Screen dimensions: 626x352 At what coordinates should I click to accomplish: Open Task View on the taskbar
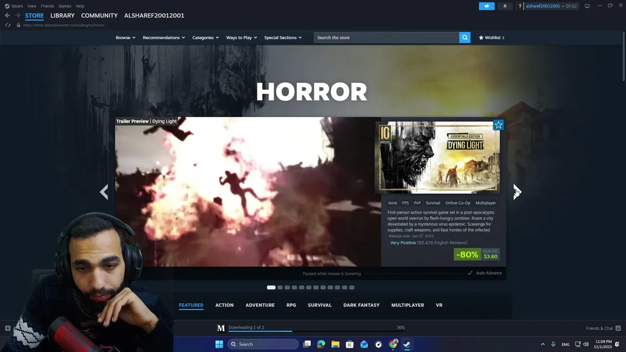(x=307, y=344)
